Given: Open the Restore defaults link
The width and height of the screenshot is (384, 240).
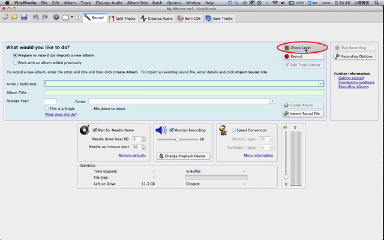Looking at the screenshot, I should [x=132, y=155].
